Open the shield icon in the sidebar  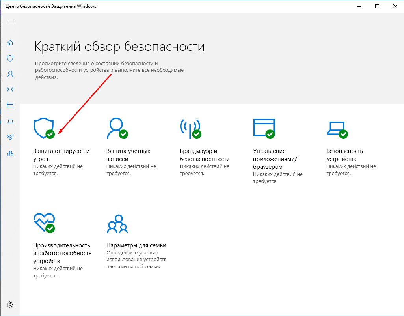[x=10, y=58]
